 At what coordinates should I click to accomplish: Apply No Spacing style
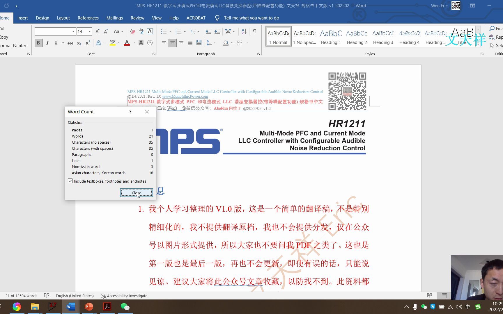point(304,36)
